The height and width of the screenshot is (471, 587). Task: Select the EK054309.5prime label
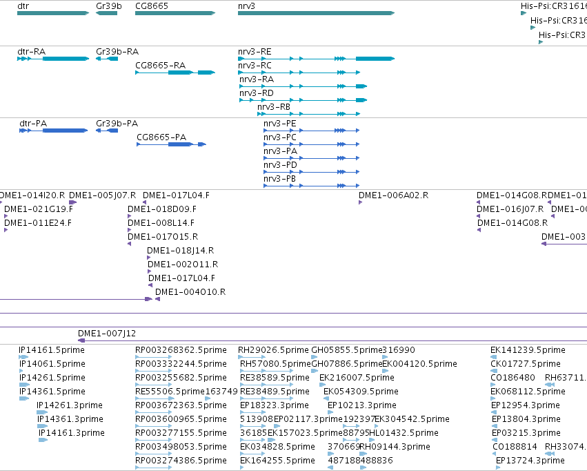[x=361, y=392]
